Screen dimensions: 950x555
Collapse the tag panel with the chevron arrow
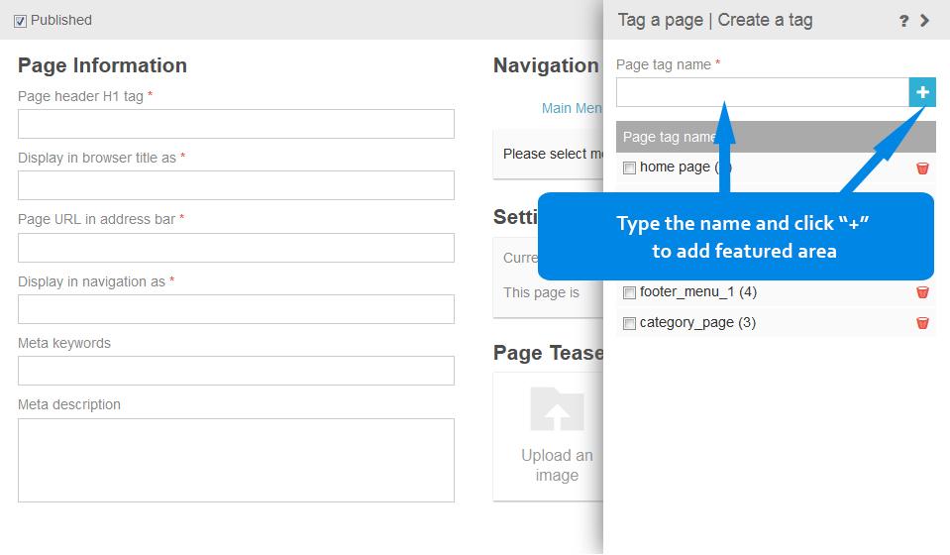(925, 21)
